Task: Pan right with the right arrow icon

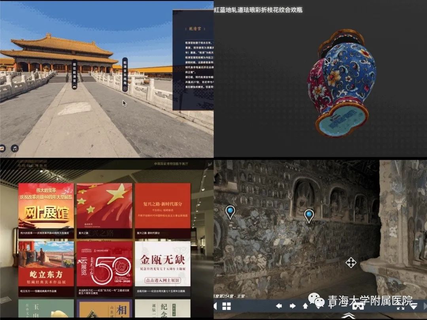Action: coord(293,306)
